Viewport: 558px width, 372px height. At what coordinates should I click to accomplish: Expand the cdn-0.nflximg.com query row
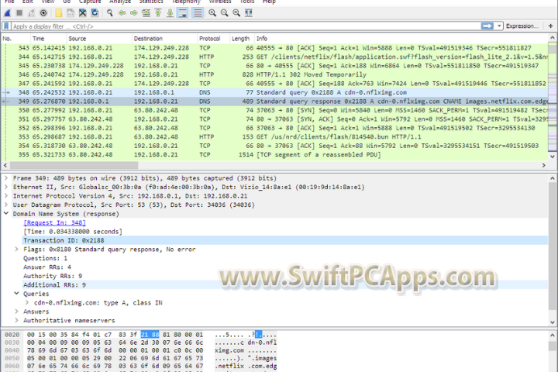[x=27, y=302]
